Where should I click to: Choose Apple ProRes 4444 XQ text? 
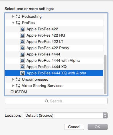(x=47, y=67)
